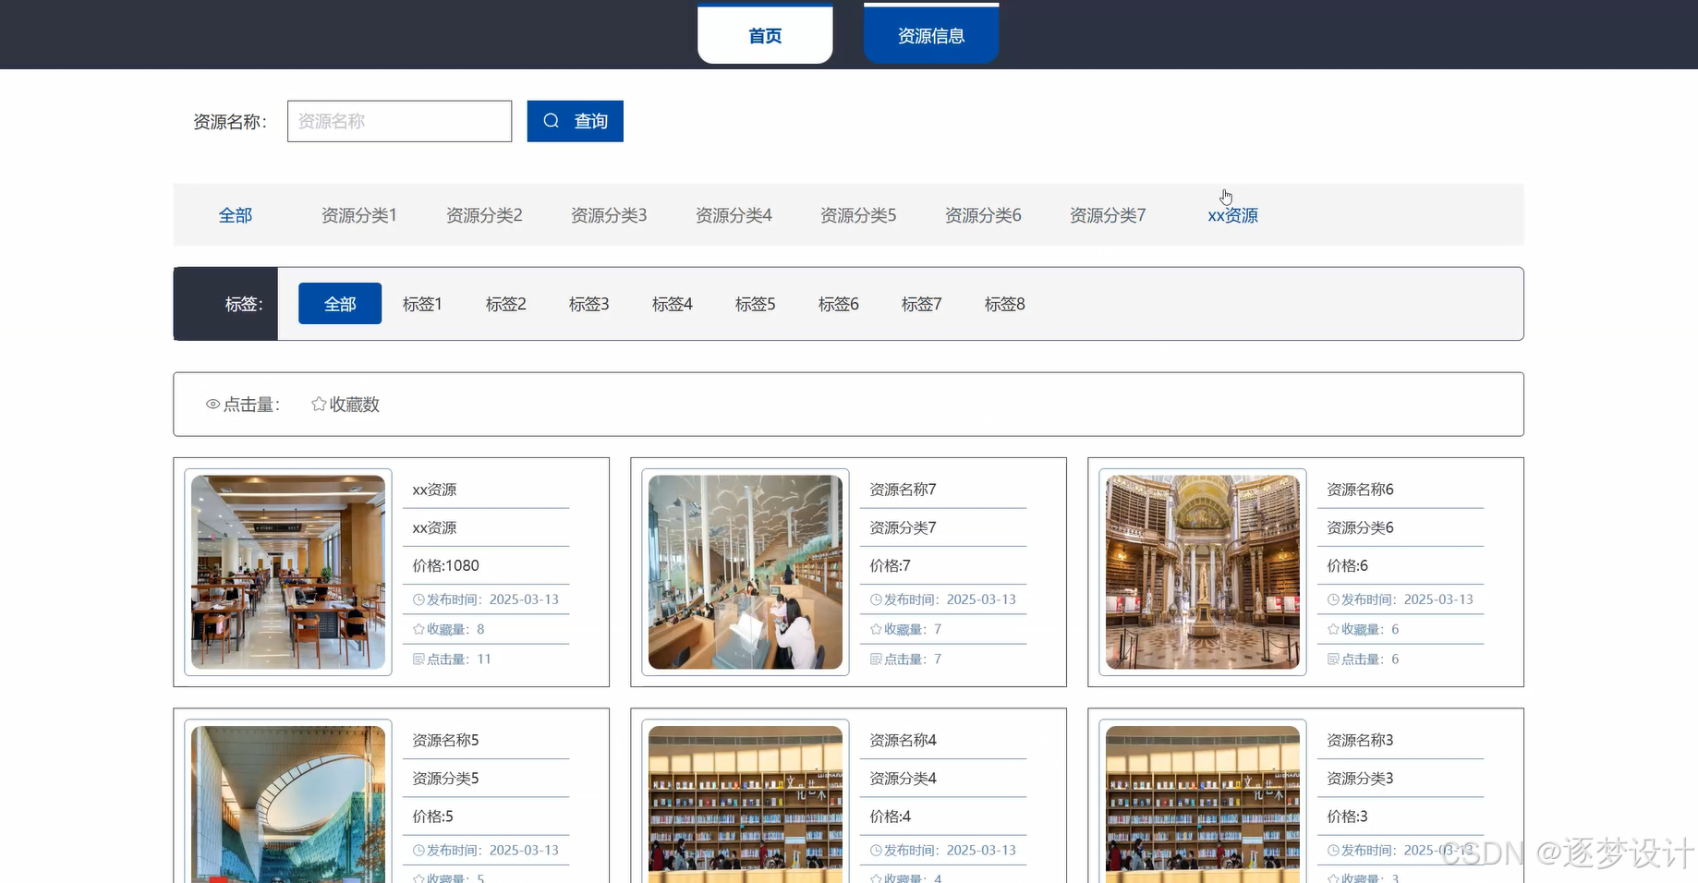Click the eye icon beside 点击量 sort

tap(212, 405)
